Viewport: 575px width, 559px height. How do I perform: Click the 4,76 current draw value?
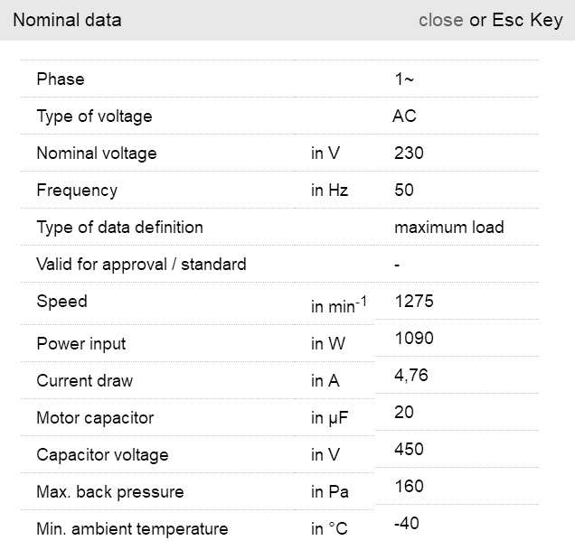tap(411, 376)
